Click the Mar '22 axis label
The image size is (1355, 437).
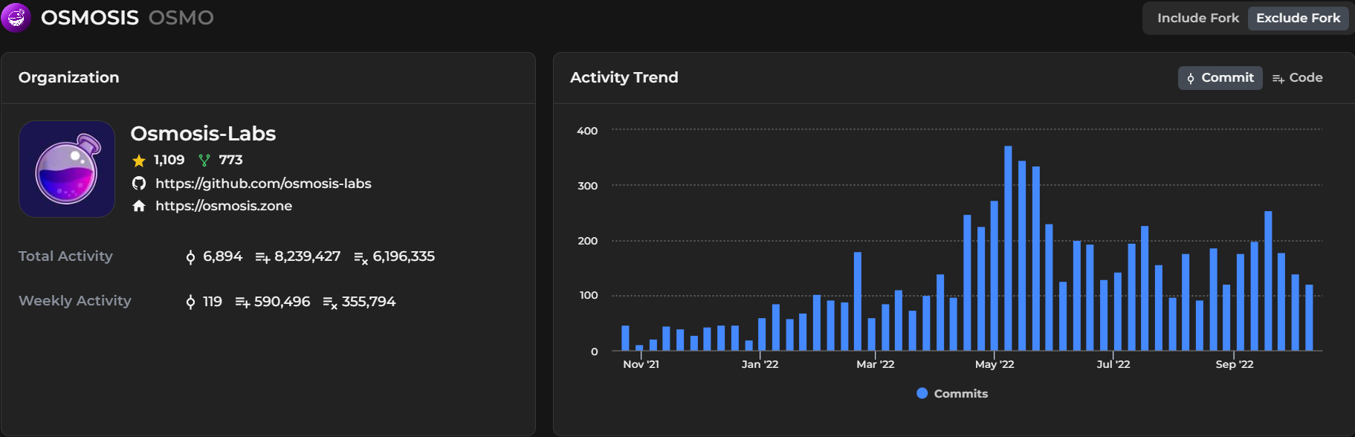(x=875, y=364)
